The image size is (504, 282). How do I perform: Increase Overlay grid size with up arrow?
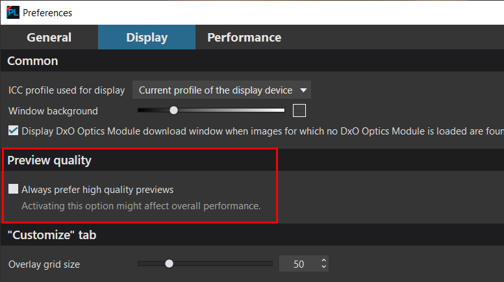323,261
